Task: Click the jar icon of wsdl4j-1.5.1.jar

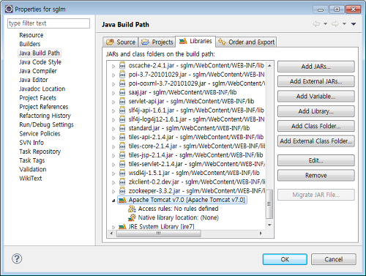Action: coord(122,173)
